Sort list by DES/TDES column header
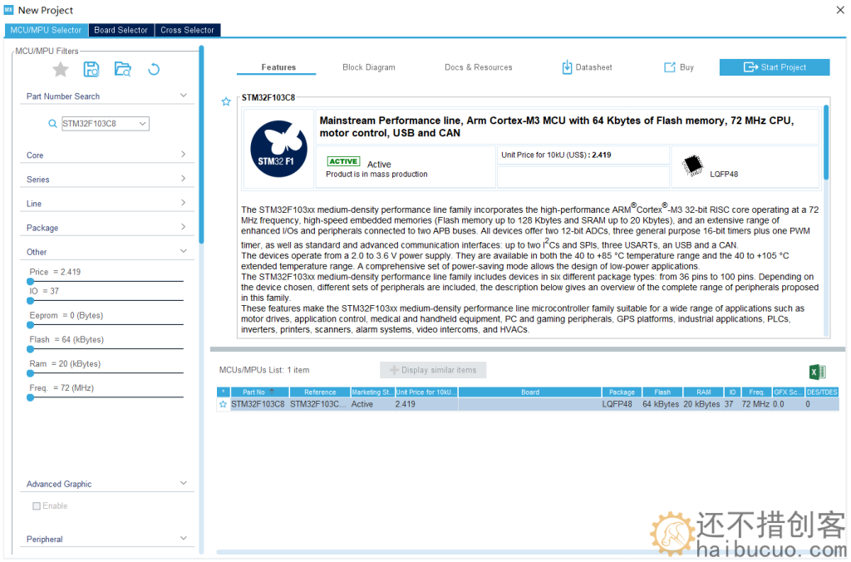Image resolution: width=851 pixels, height=562 pixels. point(822,392)
